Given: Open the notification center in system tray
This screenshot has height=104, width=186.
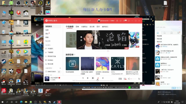Looking at the screenshot, I should point(183,102).
